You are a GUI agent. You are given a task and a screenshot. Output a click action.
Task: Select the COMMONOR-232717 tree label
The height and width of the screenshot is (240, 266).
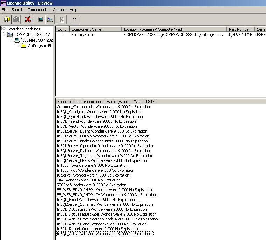point(32,35)
